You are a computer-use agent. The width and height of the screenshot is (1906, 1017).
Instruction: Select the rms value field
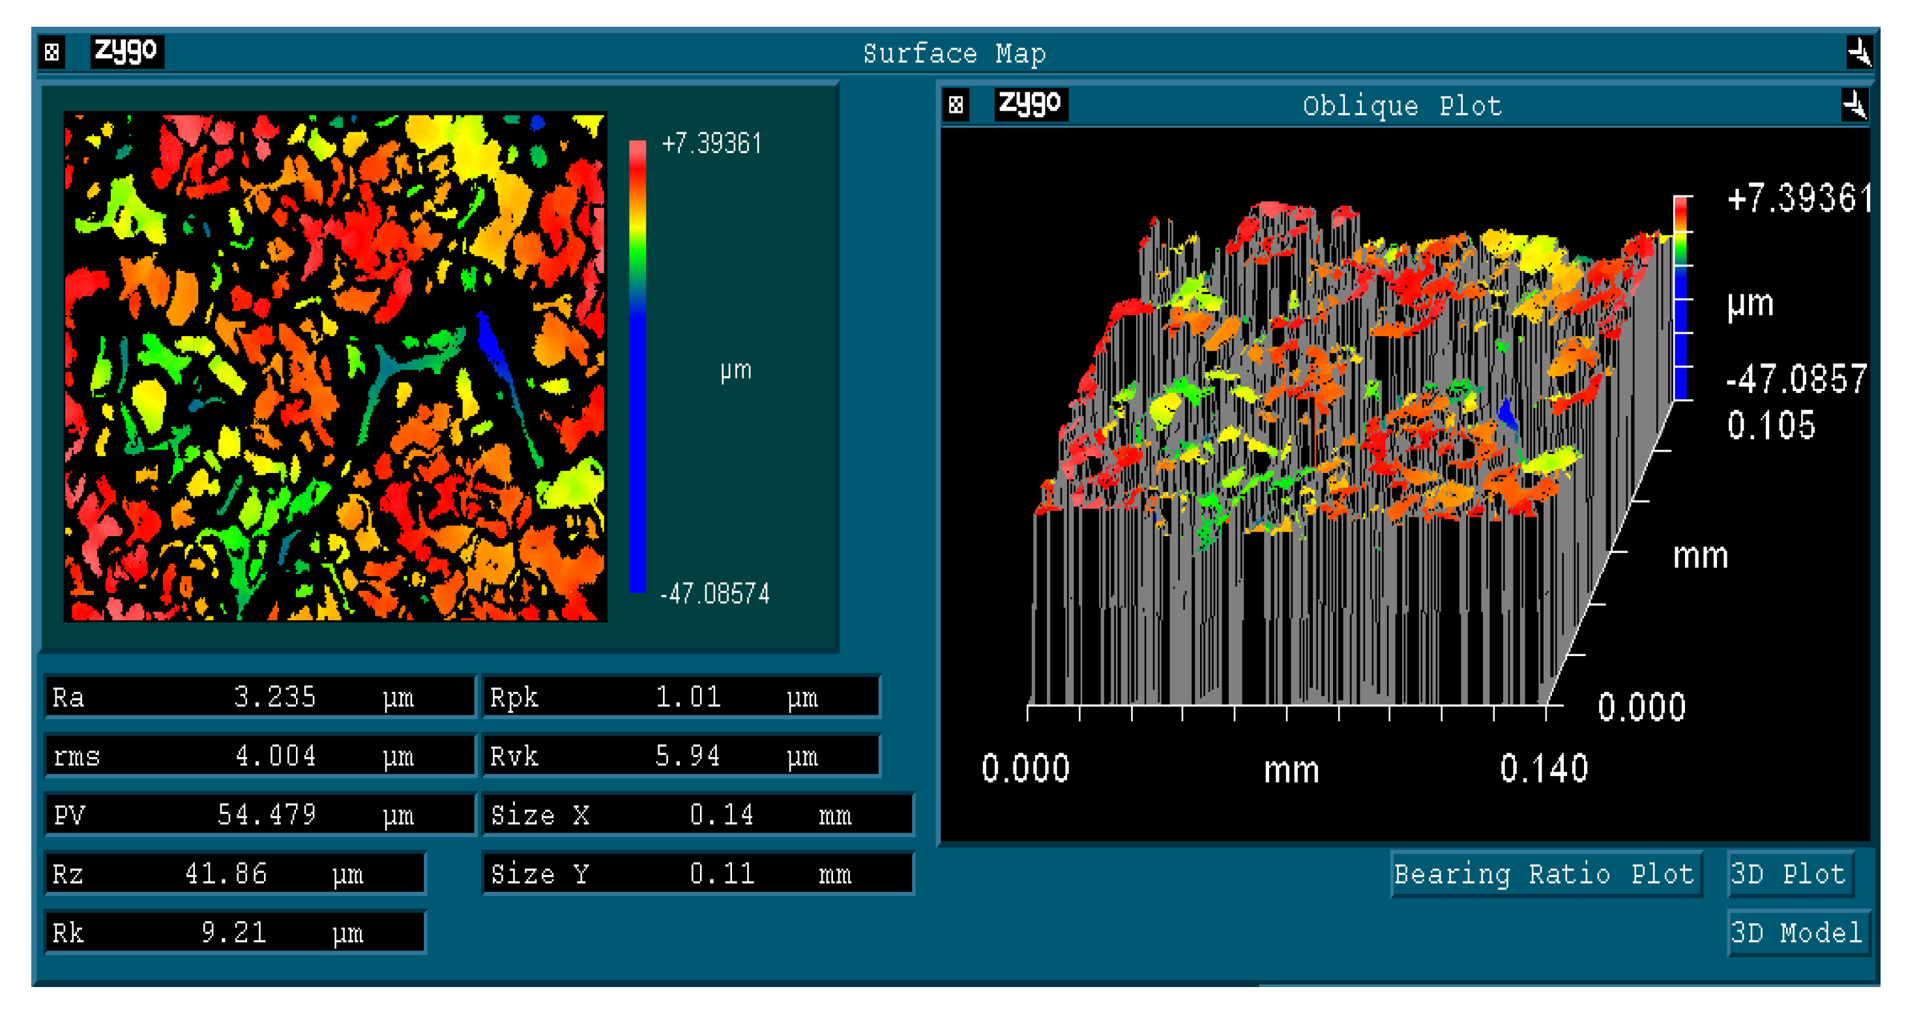click(259, 756)
